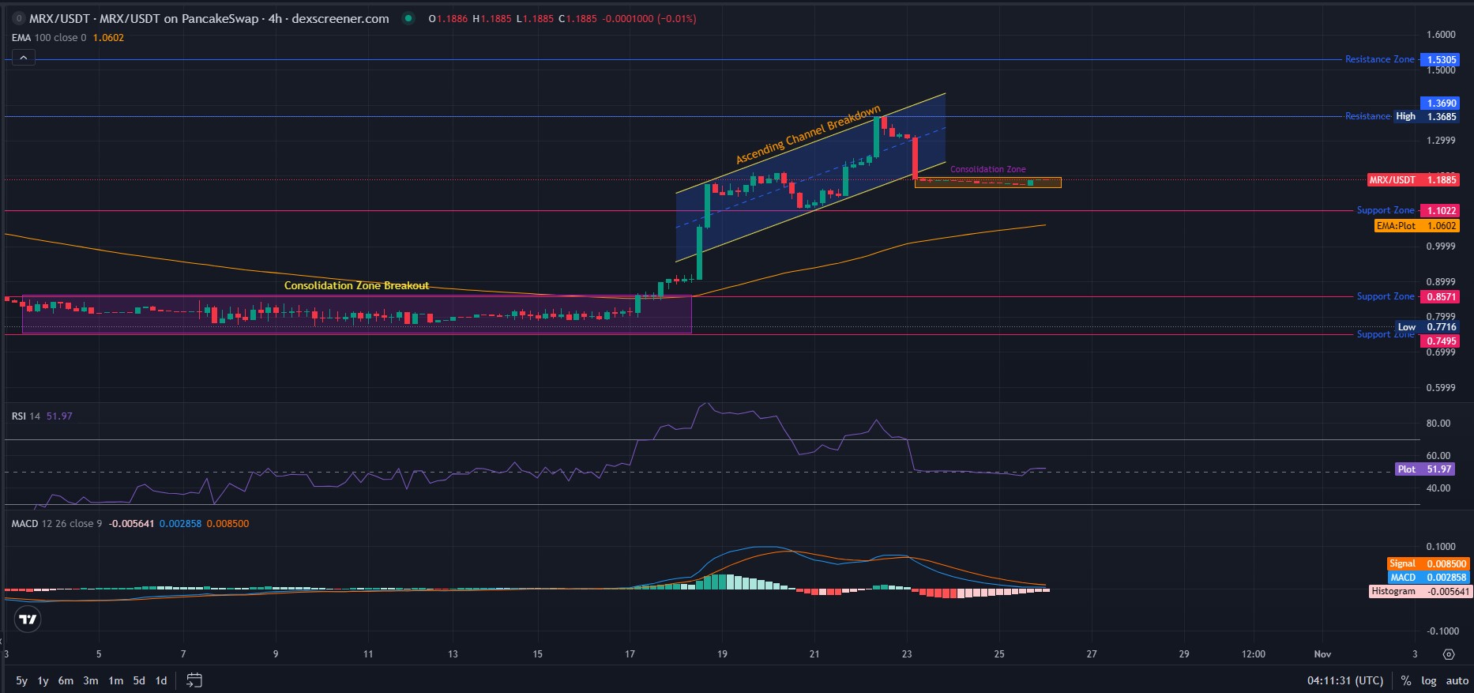Image resolution: width=1474 pixels, height=693 pixels.
Task: Click the Support Zone 0.8571 price label
Action: point(1439,296)
